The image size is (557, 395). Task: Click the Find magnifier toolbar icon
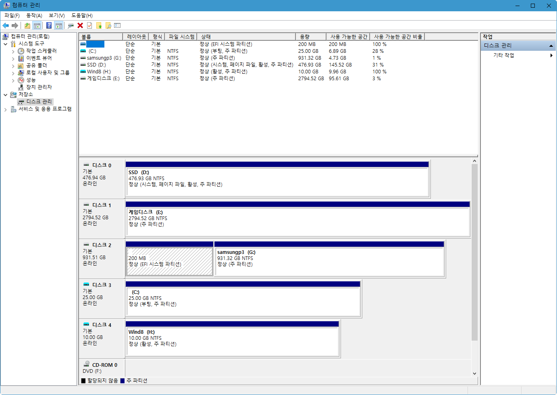(x=108, y=25)
